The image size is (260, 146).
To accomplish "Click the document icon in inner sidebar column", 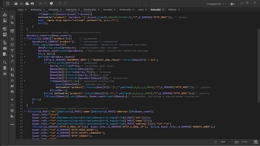I will click(12, 17).
